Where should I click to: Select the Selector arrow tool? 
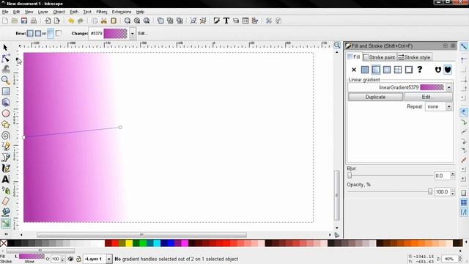[x=5, y=47]
